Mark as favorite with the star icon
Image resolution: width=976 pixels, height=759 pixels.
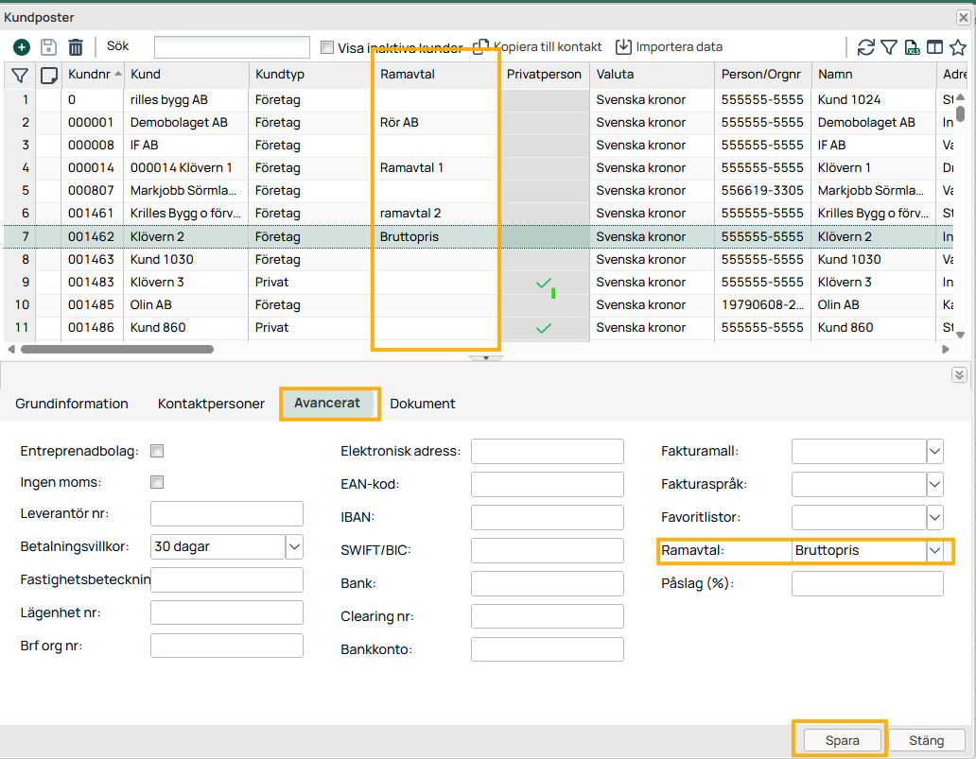[958, 47]
